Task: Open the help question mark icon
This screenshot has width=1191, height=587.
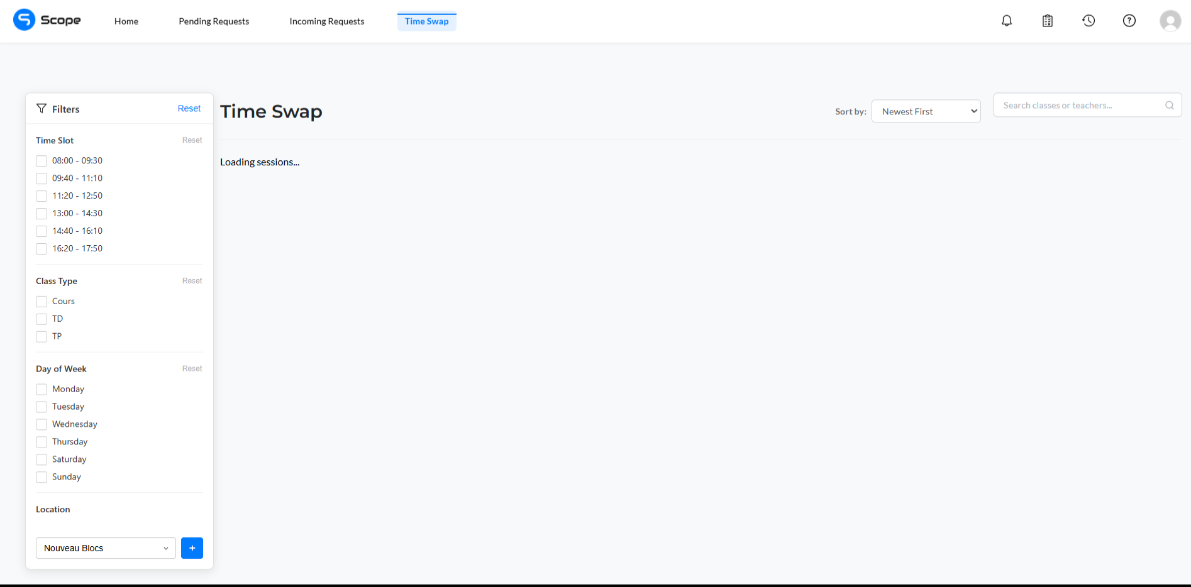Action: coord(1129,21)
